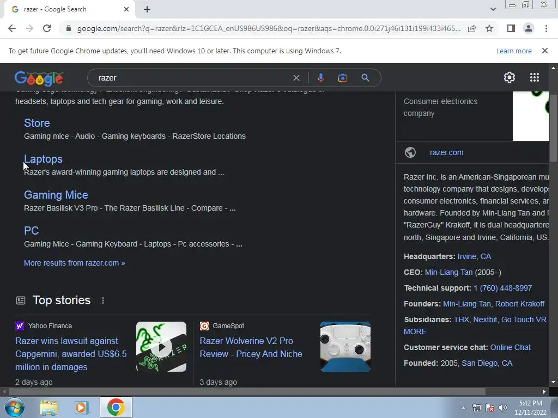This screenshot has height=418, width=558.
Task: Open the Chrome profile avatar
Action: (x=529, y=28)
